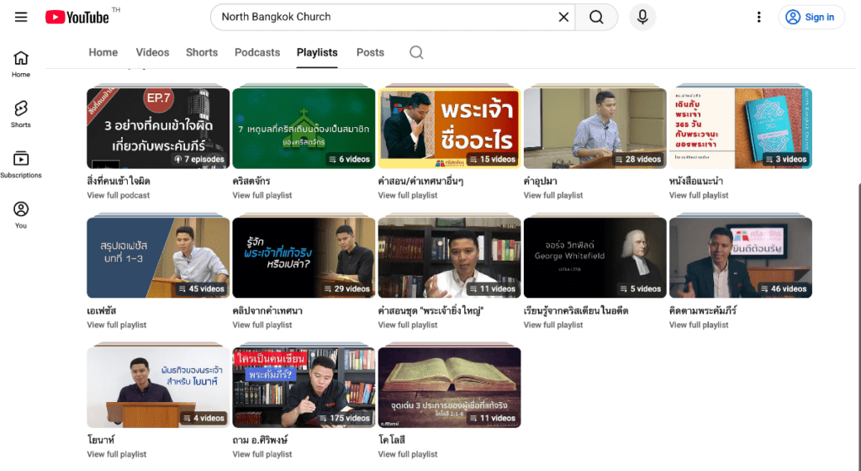Click the YouTube logo
Viewport: 861px width, 471px height.
[x=77, y=17]
